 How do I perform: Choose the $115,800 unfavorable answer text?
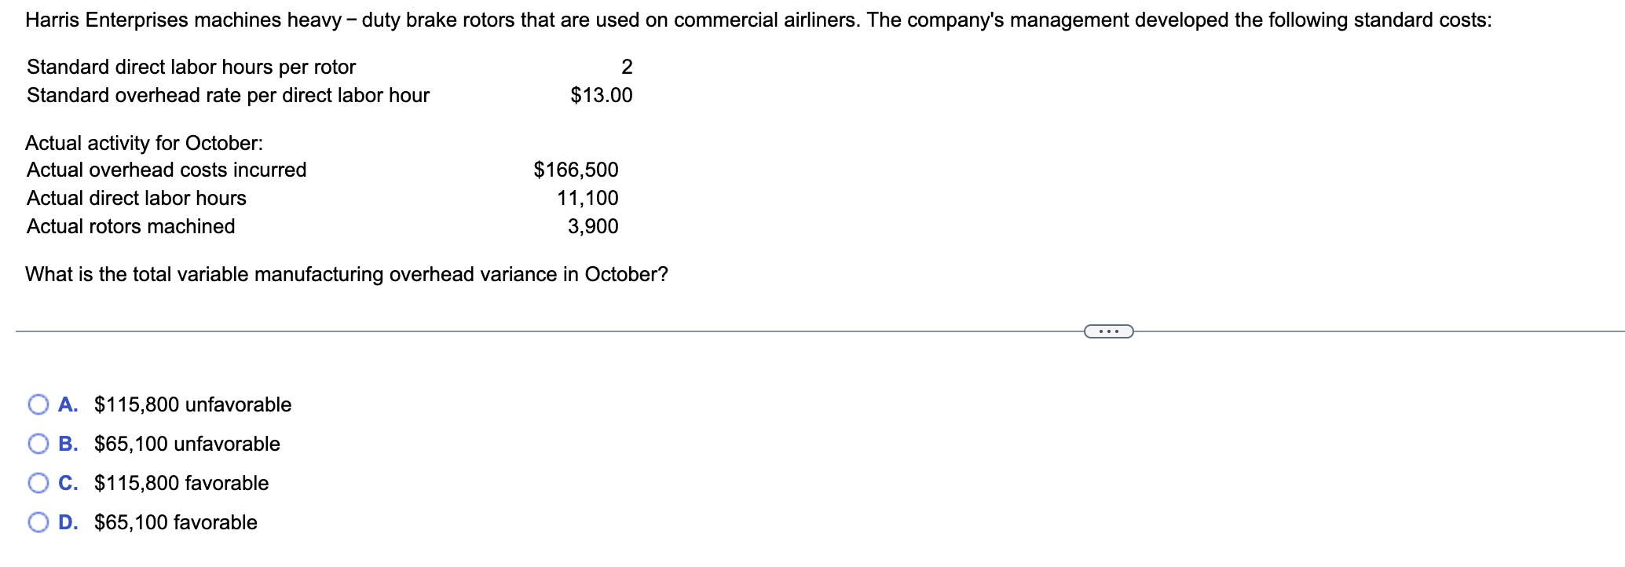point(192,404)
